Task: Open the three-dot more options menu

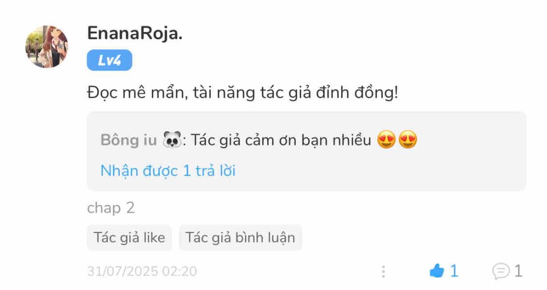Action: pyautogui.click(x=383, y=271)
